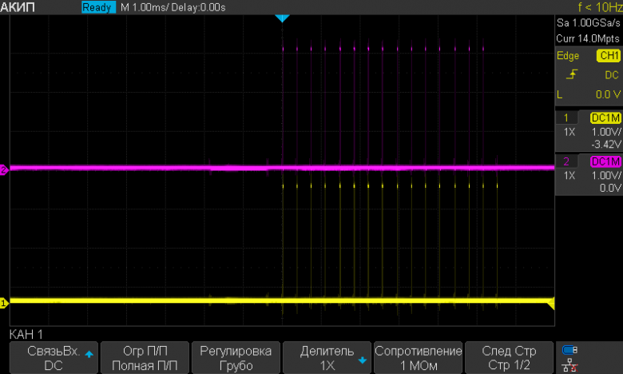The image size is (623, 374).
Task: Click the channel 2 magenta ground marker
Action: click(3, 170)
